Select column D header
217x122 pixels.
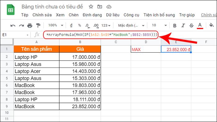tap(146, 42)
